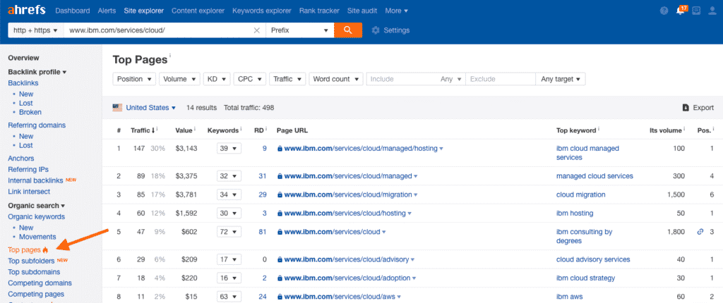Collapse the Organic search section
723x303 pixels.
37,205
